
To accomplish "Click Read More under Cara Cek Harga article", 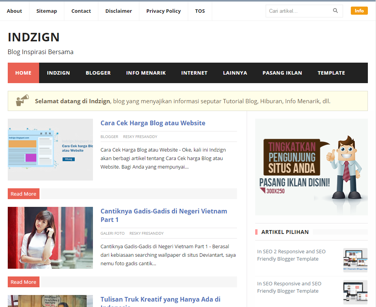I will pyautogui.click(x=24, y=194).
